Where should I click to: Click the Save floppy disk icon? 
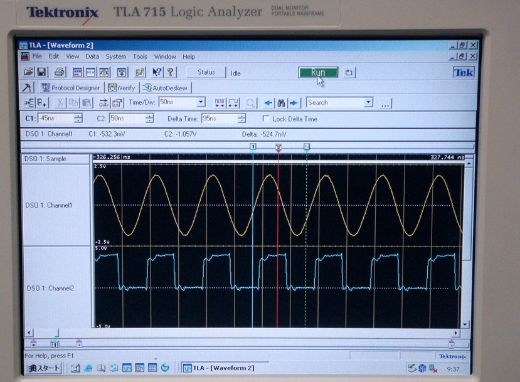click(x=41, y=72)
